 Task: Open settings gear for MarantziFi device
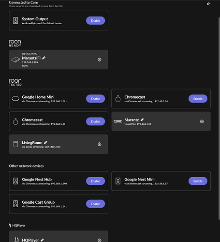click(x=100, y=60)
